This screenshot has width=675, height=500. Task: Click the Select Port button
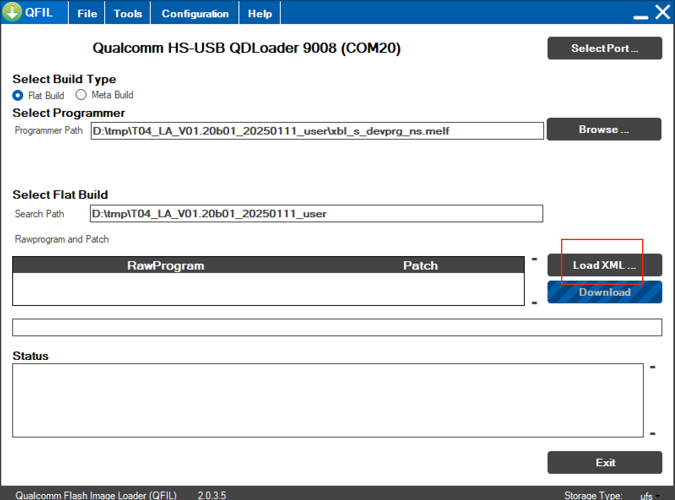click(x=605, y=48)
